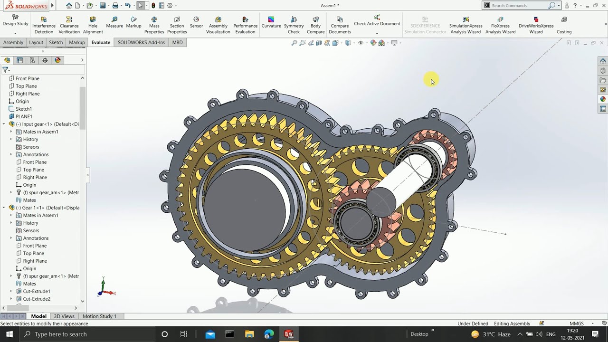Switch to the Sketch ribbon tab
608x342 pixels.
pyautogui.click(x=56, y=42)
